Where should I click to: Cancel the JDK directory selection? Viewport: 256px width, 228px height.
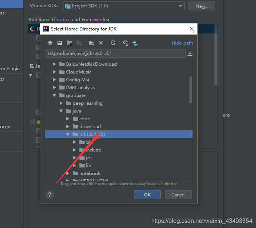178,195
